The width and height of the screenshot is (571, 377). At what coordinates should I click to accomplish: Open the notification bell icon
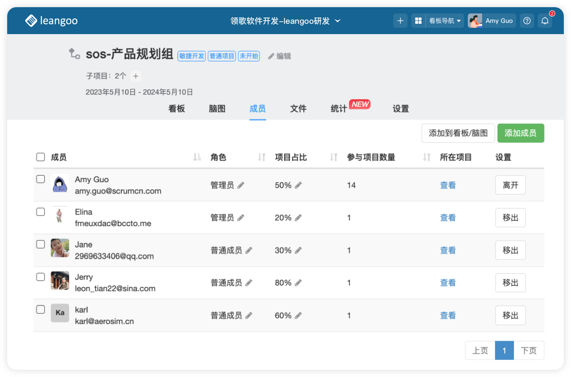545,21
